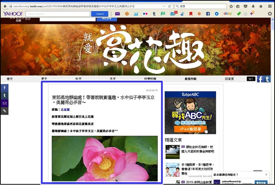Open the two-children thumbnail of sponsored article

coord(172,169)
